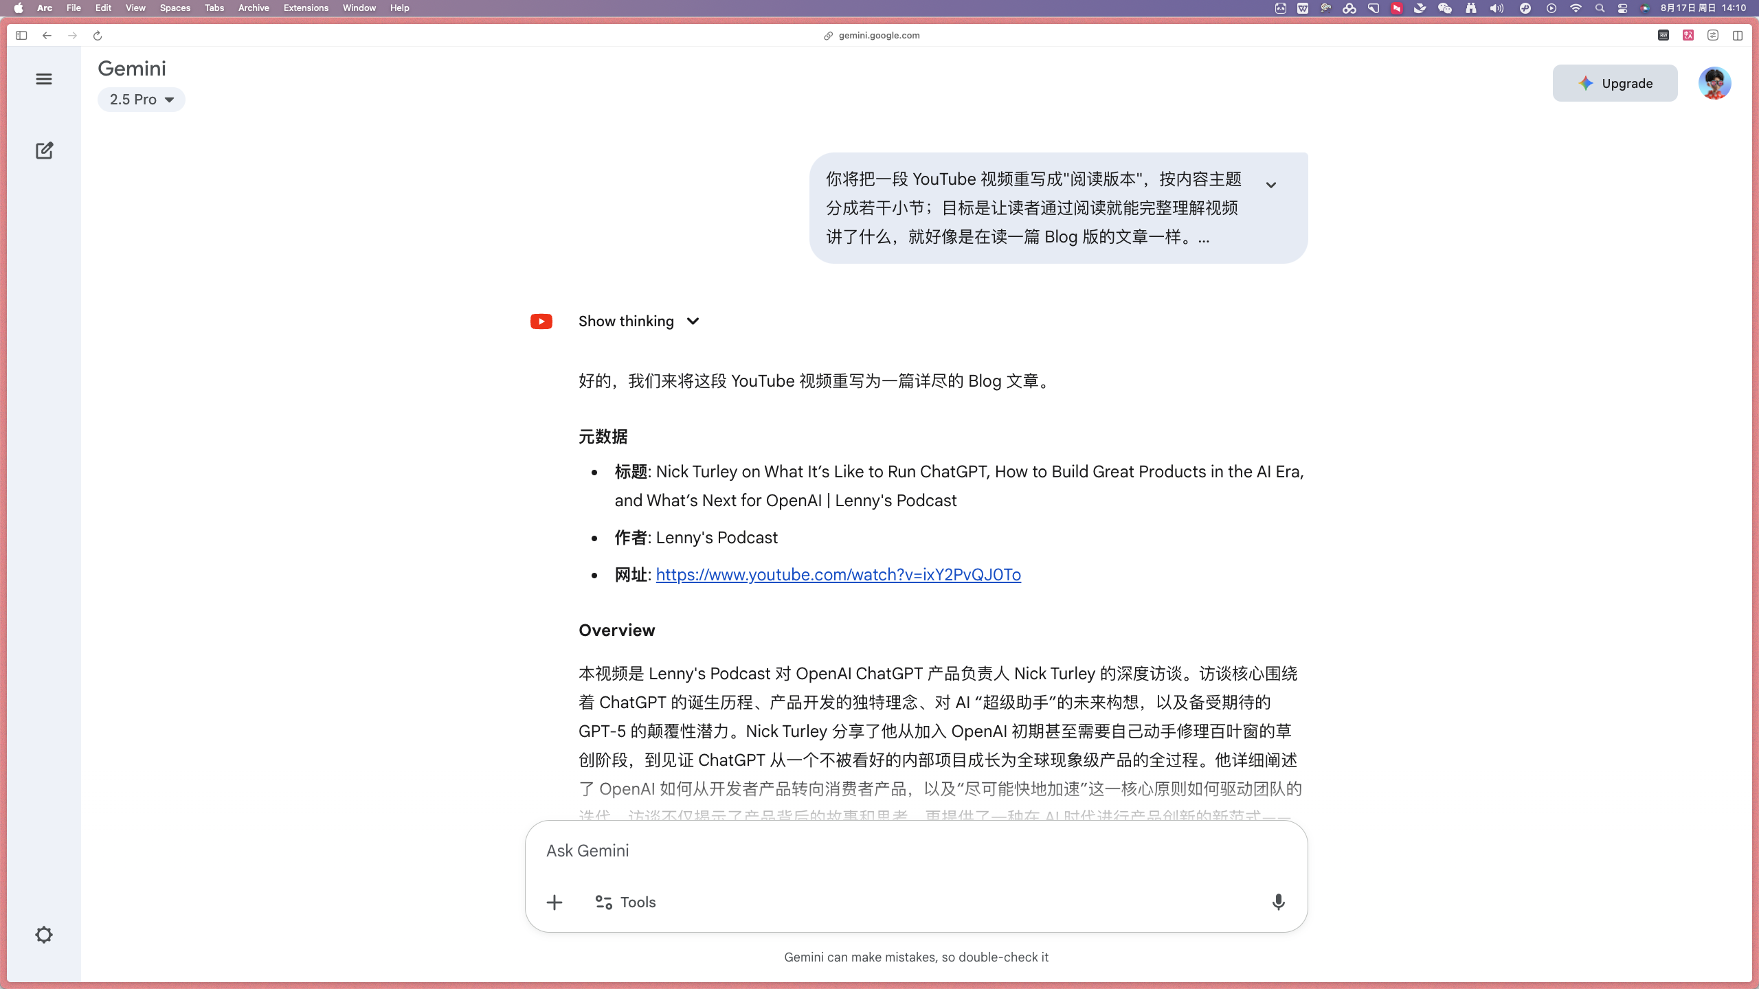Image resolution: width=1759 pixels, height=989 pixels.
Task: Click the Siri icon in menu bar
Action: tap(1645, 8)
